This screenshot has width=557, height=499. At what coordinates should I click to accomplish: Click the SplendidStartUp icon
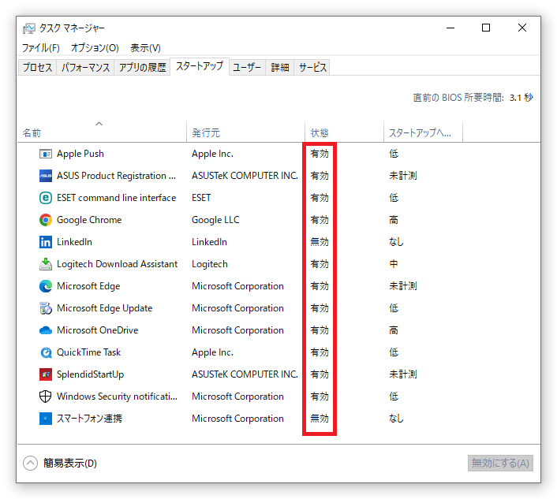point(46,374)
